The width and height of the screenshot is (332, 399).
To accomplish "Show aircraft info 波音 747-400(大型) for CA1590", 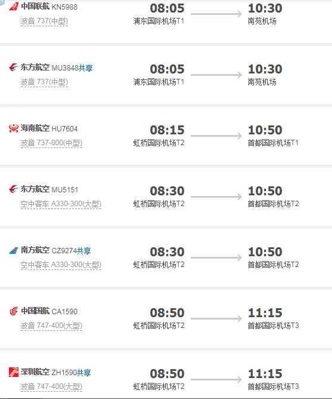I will point(51,326).
